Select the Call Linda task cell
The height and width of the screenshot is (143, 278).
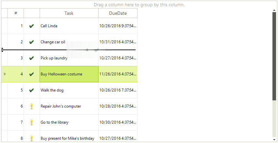click(69, 26)
